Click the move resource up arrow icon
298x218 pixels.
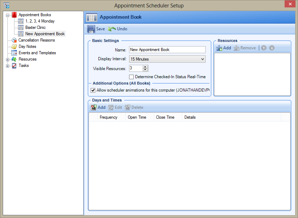click(264, 48)
